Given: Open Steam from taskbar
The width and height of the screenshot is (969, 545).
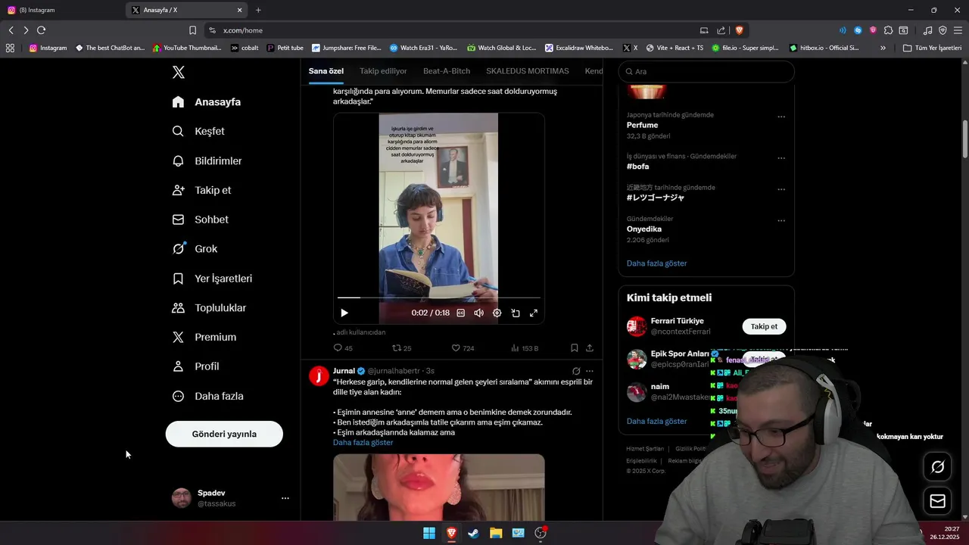Looking at the screenshot, I should coord(473,533).
